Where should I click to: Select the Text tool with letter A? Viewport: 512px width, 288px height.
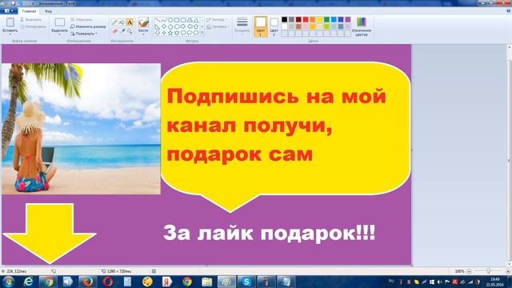(130, 22)
